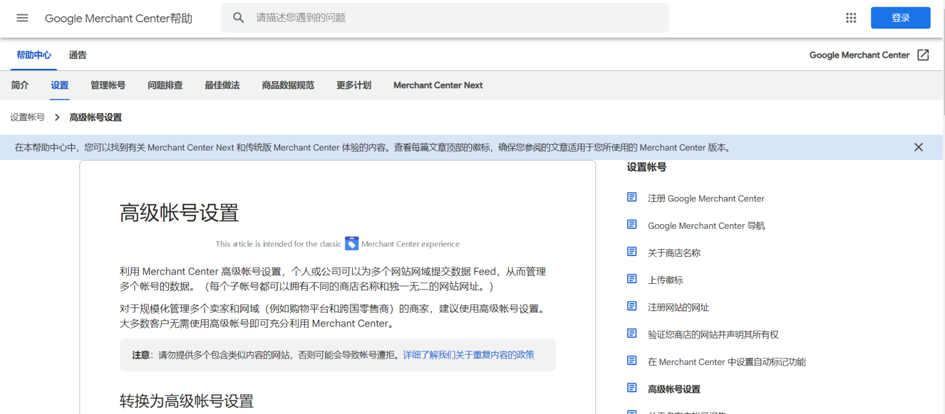This screenshot has height=414, width=945.
Task: Open the 管理帐号 section tab
Action: click(x=107, y=85)
